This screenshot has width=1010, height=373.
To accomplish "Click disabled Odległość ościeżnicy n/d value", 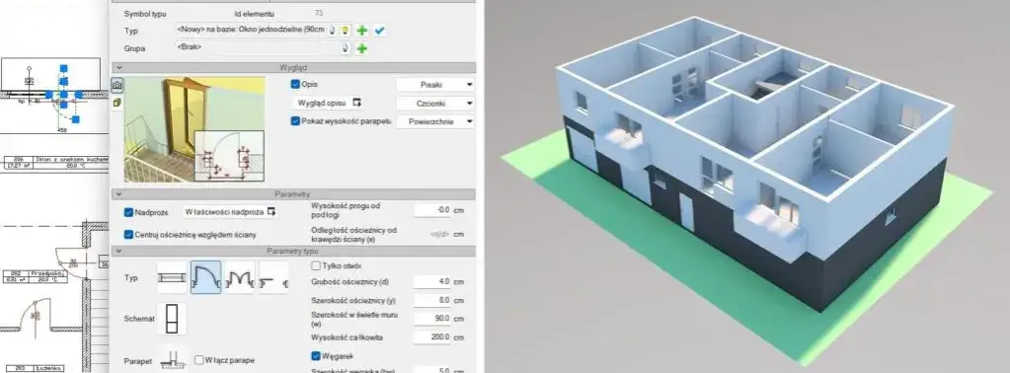I will [x=440, y=235].
